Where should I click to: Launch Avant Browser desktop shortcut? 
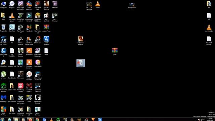pyautogui.click(x=46, y=41)
